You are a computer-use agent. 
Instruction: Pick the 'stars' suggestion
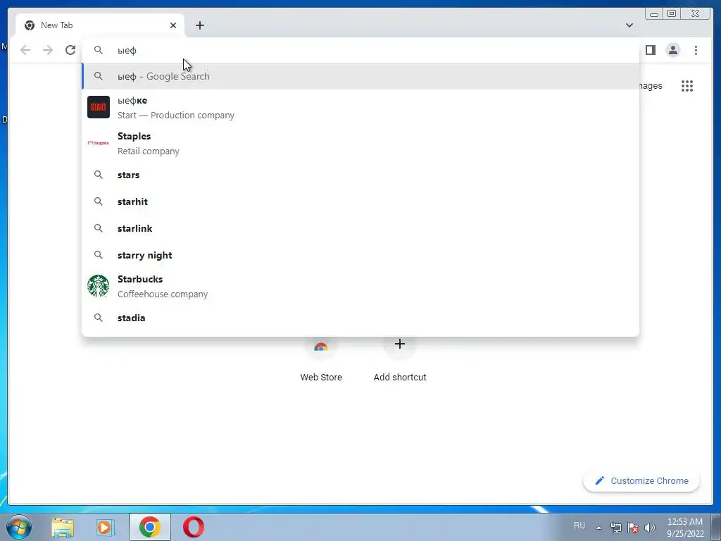(x=360, y=175)
